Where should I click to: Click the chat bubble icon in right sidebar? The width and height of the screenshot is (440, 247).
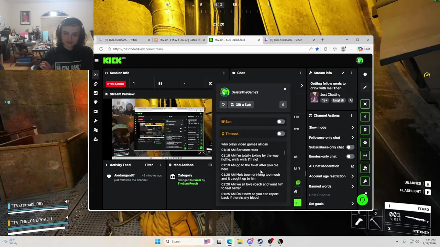pyautogui.click(x=365, y=143)
